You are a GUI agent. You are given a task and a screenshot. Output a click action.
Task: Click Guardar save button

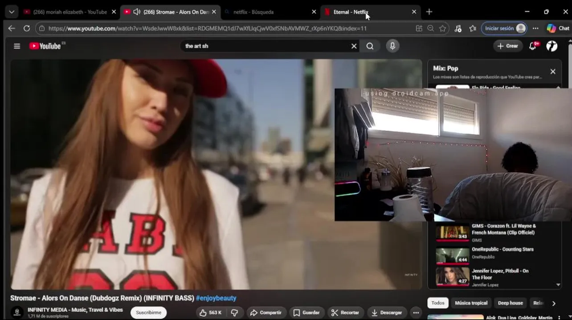[306, 312]
